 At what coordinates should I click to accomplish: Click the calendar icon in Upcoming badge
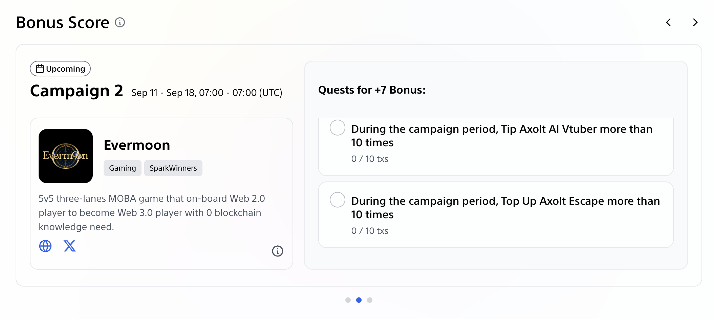(x=40, y=69)
